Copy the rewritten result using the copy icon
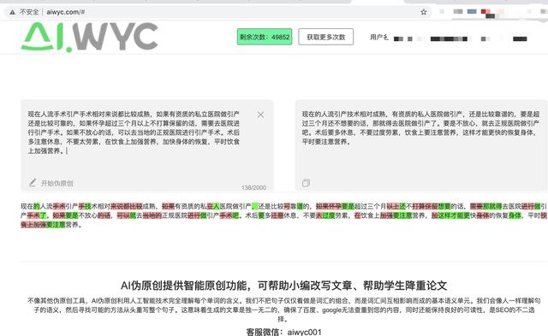The height and width of the screenshot is (336, 548). pos(306,183)
